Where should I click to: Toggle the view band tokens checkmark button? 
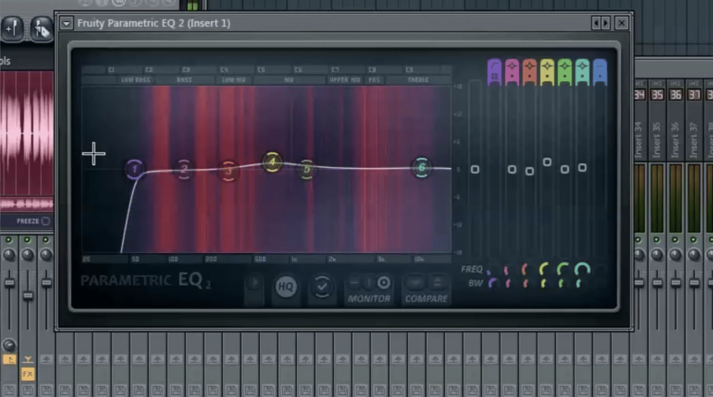(322, 287)
